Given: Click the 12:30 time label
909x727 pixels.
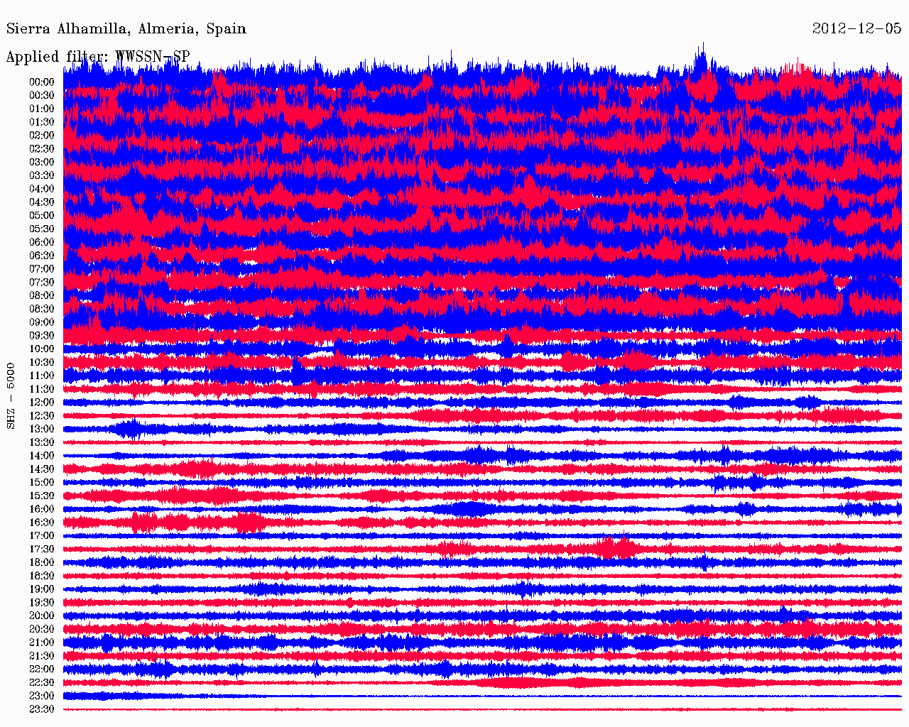Looking at the screenshot, I should (x=42, y=416).
